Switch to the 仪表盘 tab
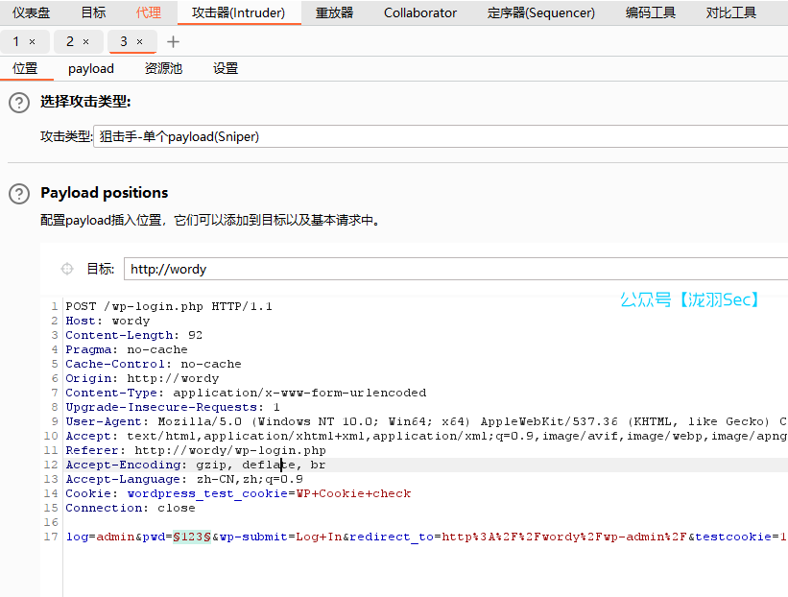This screenshot has height=597, width=788. point(31,12)
